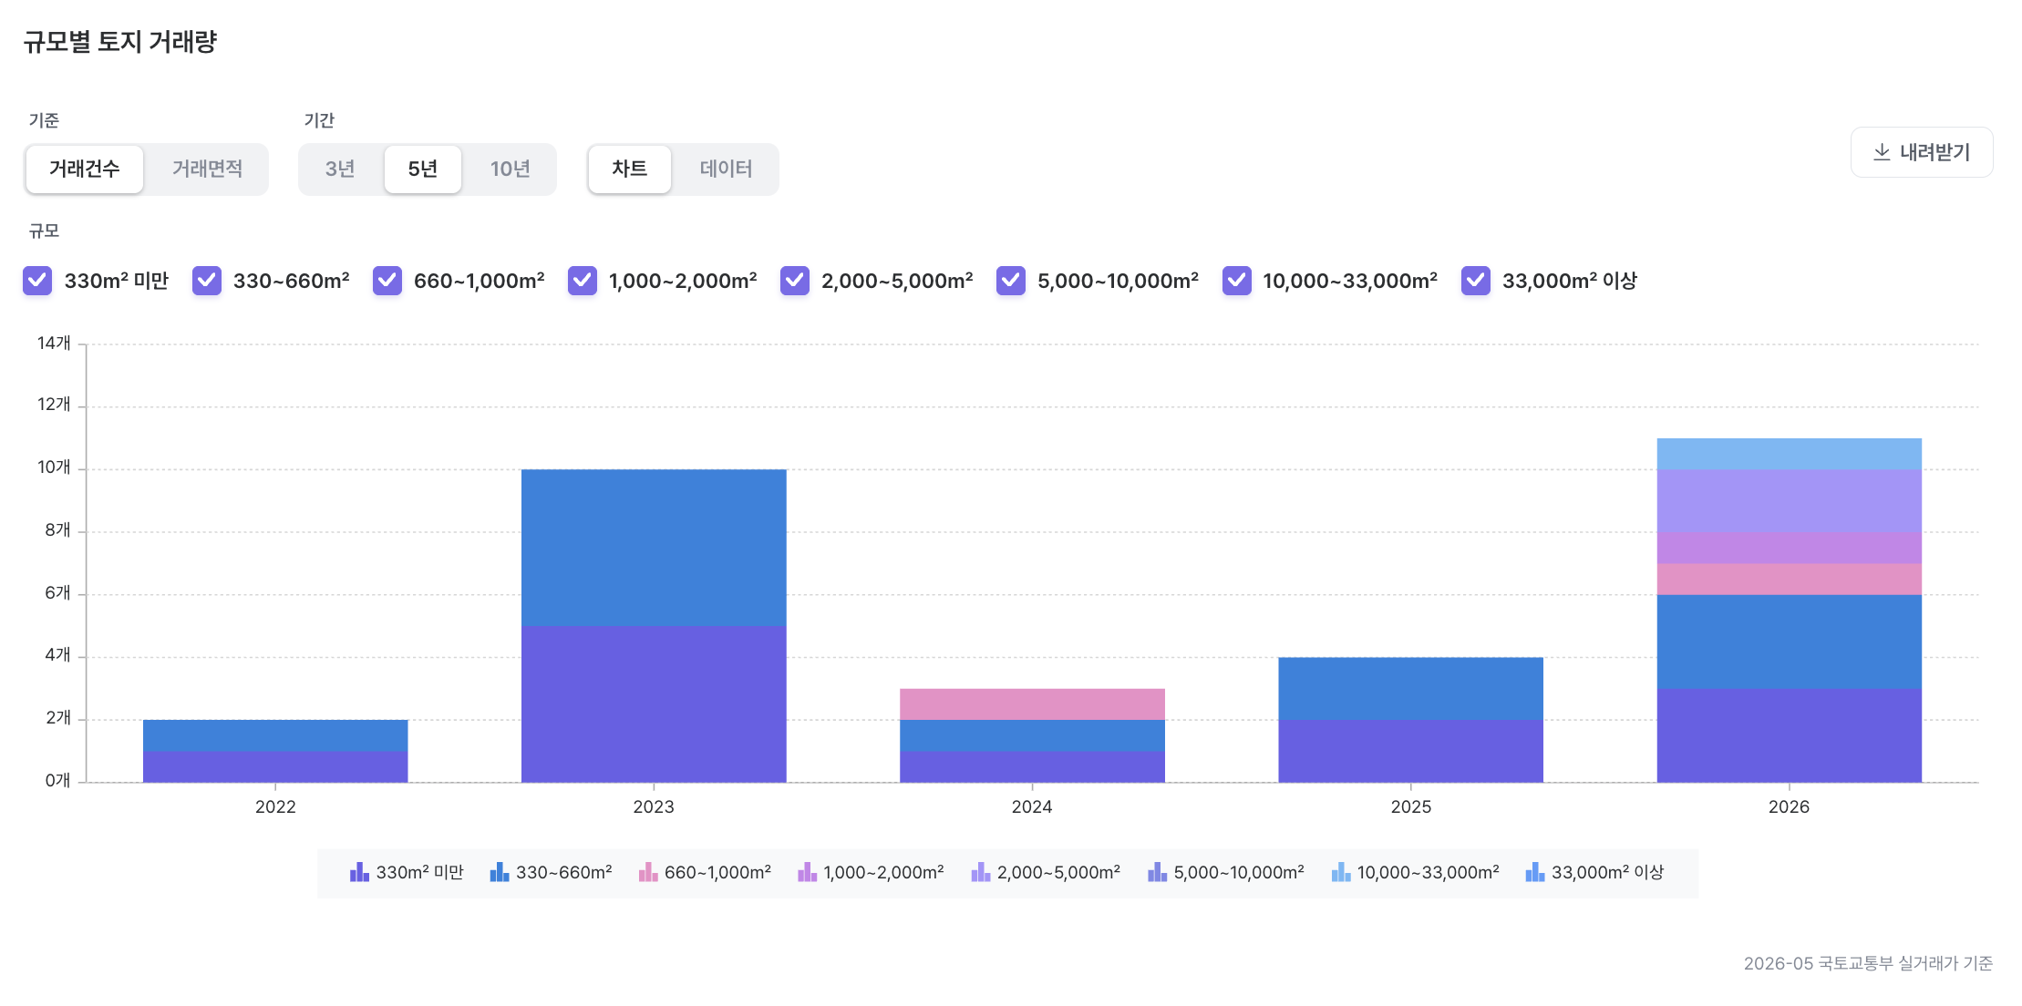Click the 33,000m² 이상 legend bar icon
The image size is (2022, 1006).
pyautogui.click(x=1535, y=872)
